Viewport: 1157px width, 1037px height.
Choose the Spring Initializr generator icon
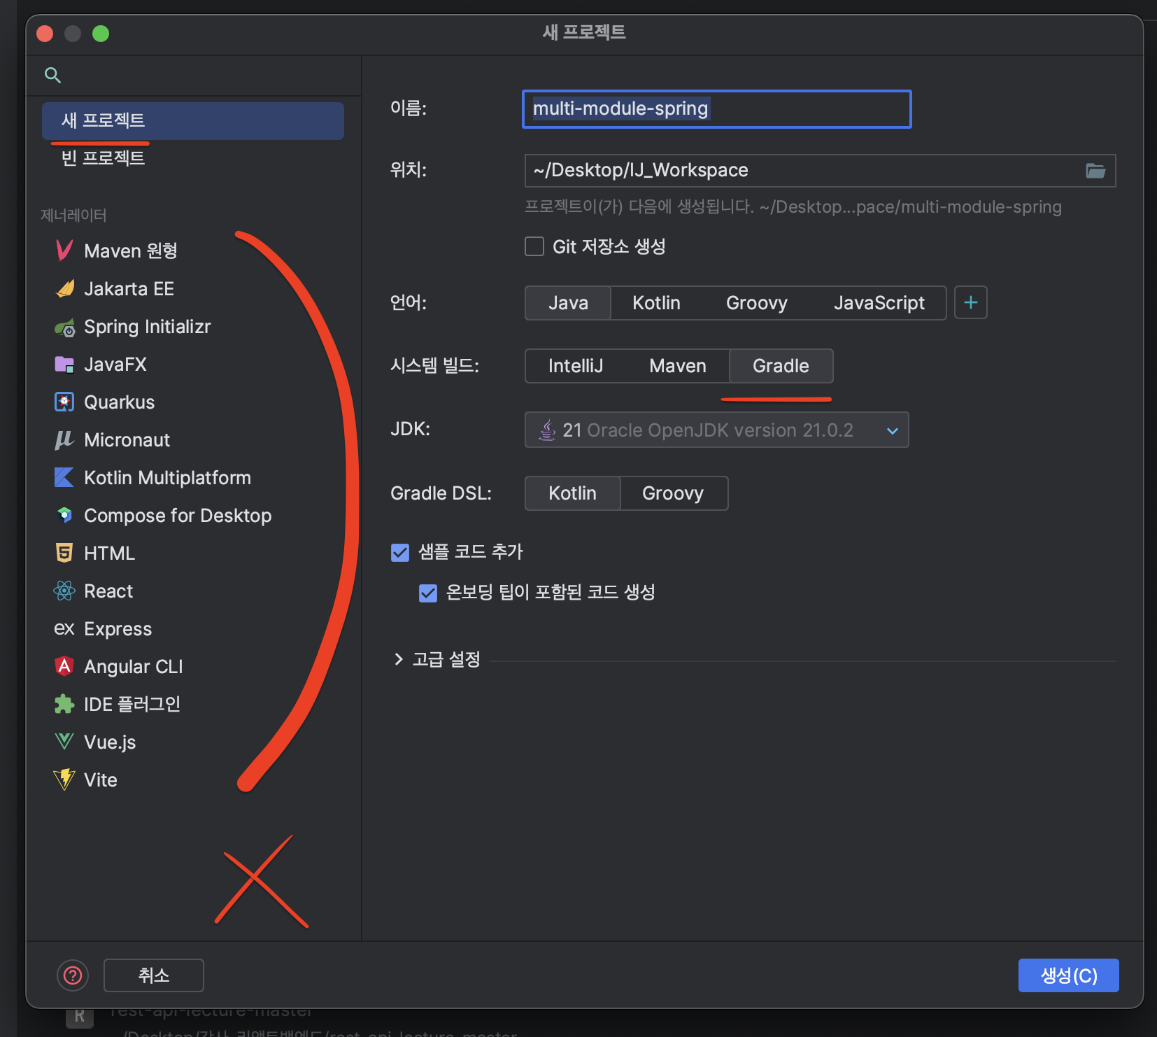point(64,327)
